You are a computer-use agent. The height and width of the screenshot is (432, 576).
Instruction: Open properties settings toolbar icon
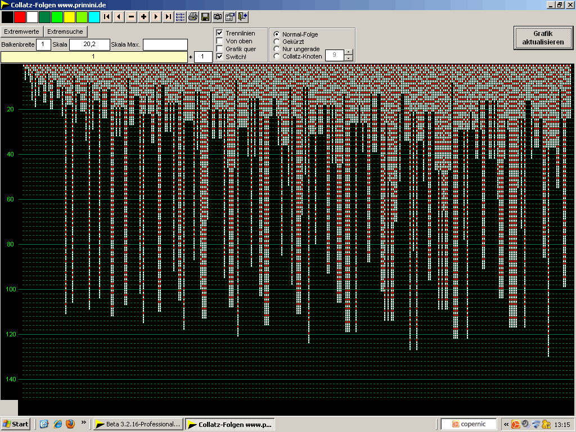click(230, 17)
